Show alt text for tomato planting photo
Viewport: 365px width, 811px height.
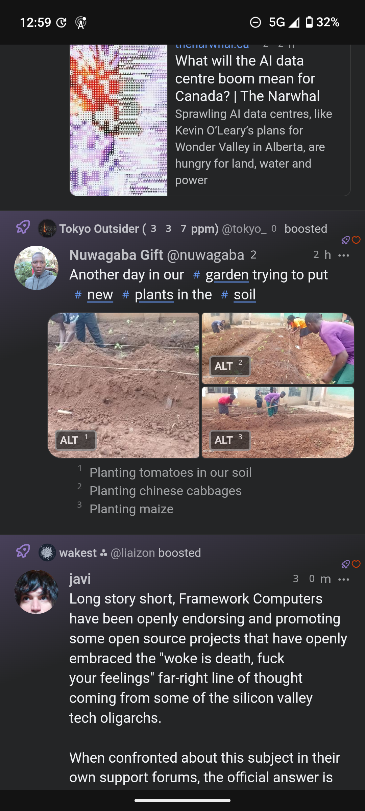[75, 440]
